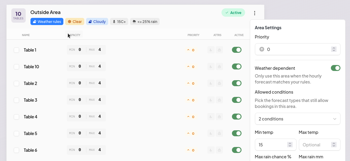Click the Priority input field
Image resolution: width=350 pixels, height=161 pixels.
pyautogui.click(x=297, y=49)
